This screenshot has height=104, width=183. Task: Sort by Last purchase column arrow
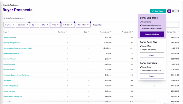tap(178, 32)
